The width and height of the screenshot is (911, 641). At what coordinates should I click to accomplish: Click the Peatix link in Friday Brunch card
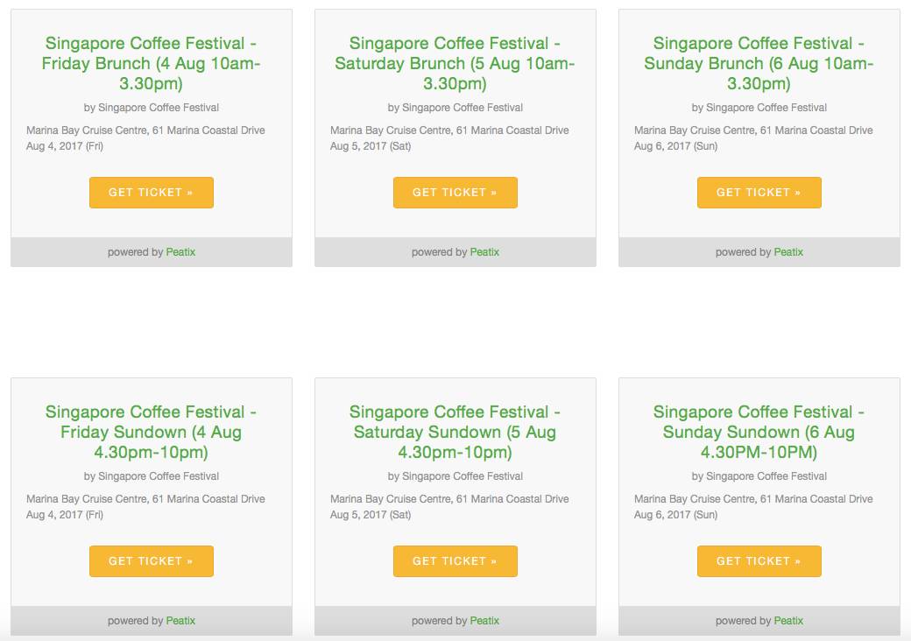(x=180, y=252)
